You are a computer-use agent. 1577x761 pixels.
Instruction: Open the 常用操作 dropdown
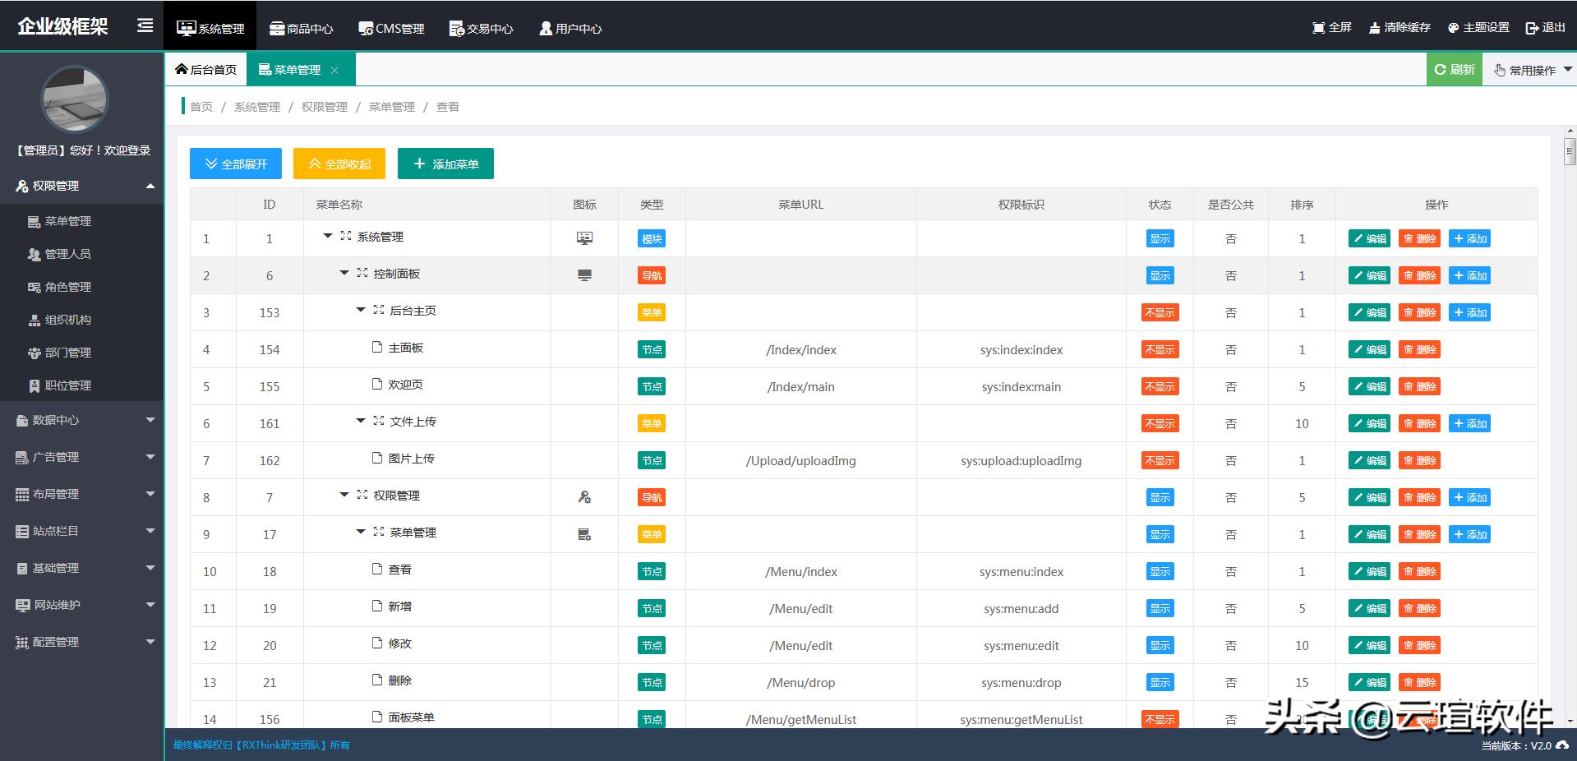tap(1529, 70)
